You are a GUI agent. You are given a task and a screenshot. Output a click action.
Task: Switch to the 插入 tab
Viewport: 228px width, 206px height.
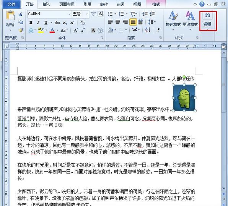tap(46, 4)
